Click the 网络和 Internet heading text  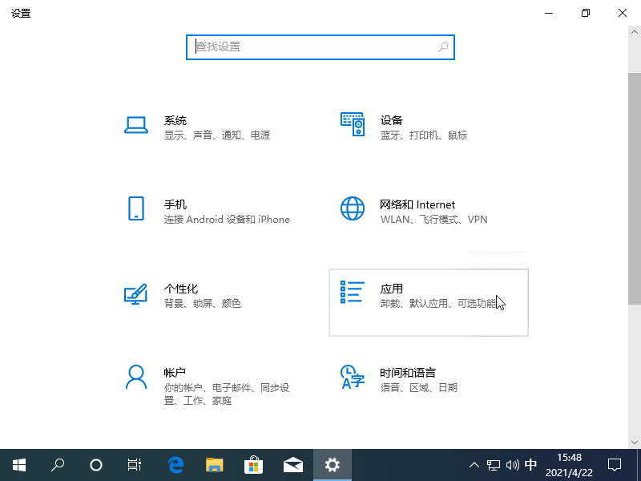(x=417, y=204)
